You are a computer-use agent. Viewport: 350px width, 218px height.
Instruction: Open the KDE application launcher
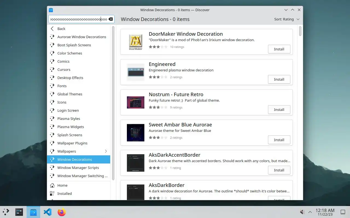(x=6, y=212)
